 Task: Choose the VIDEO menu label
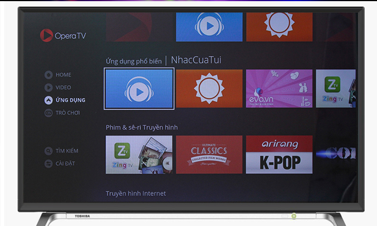click(x=63, y=87)
